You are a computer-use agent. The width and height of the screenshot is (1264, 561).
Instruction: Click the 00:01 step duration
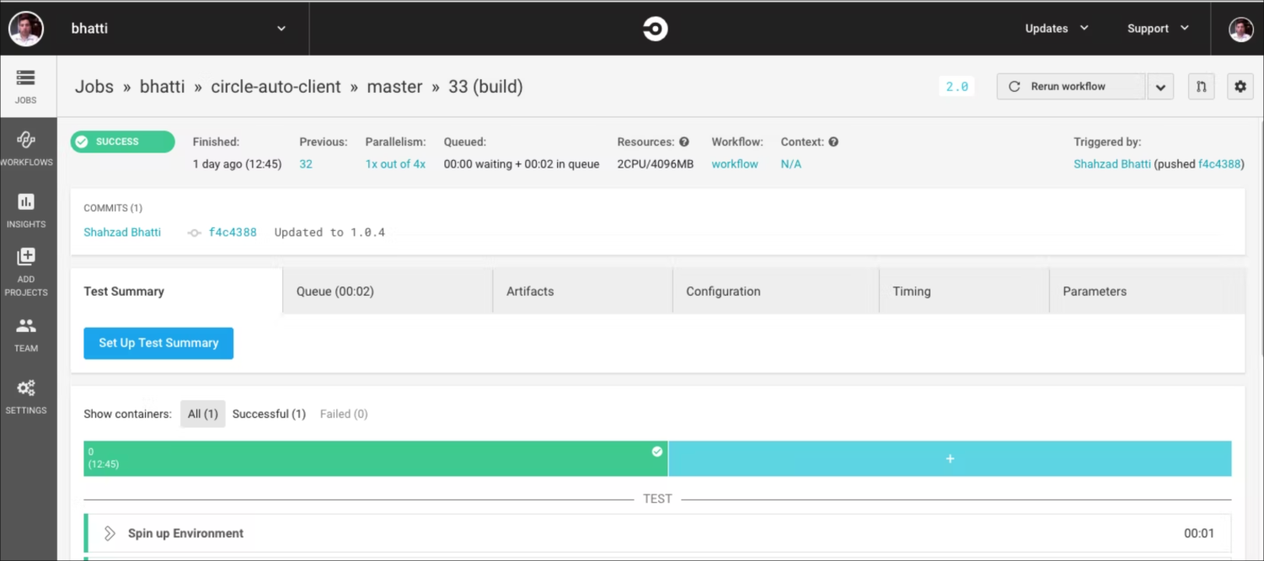[x=1198, y=533]
